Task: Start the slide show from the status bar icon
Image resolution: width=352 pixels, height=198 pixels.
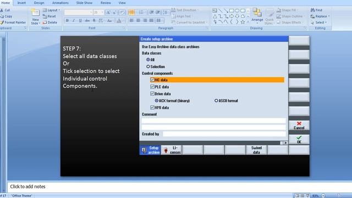Action: pos(307,196)
